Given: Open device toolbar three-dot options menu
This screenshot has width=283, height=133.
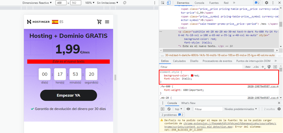Looking at the screenshot, I should (154, 3).
